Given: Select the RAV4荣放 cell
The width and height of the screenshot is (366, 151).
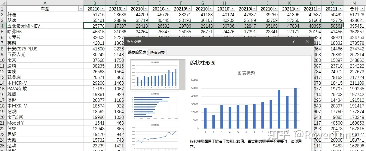Looking at the screenshot, I should 45,89.
